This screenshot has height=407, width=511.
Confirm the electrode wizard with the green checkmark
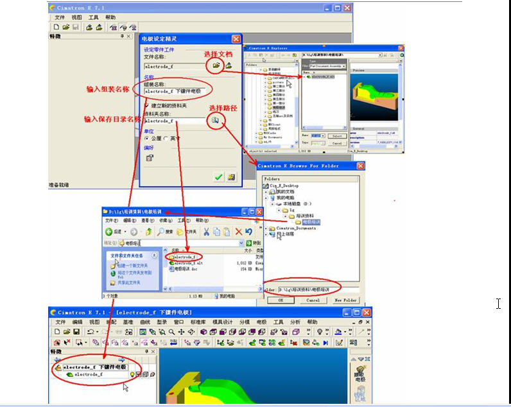click(x=218, y=177)
